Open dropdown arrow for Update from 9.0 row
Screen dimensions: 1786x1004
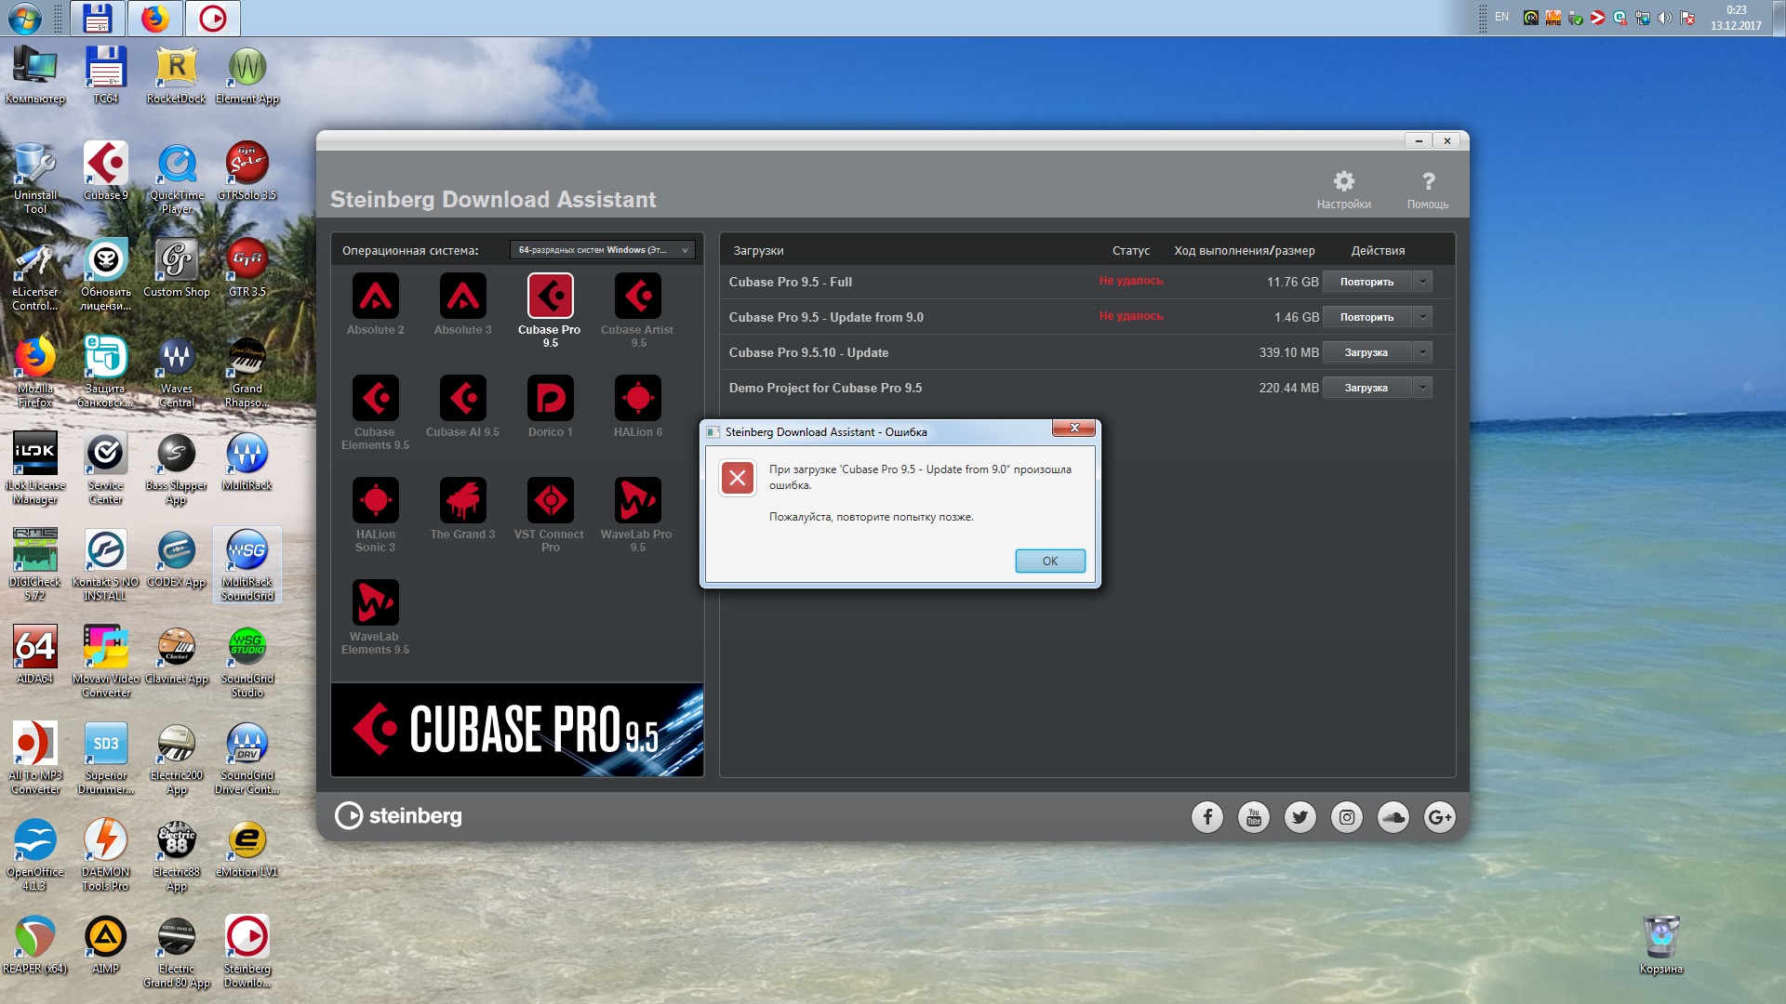pyautogui.click(x=1422, y=317)
